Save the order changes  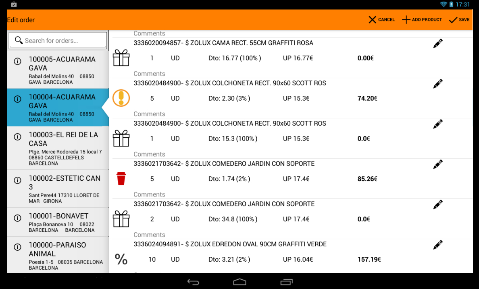[459, 20]
